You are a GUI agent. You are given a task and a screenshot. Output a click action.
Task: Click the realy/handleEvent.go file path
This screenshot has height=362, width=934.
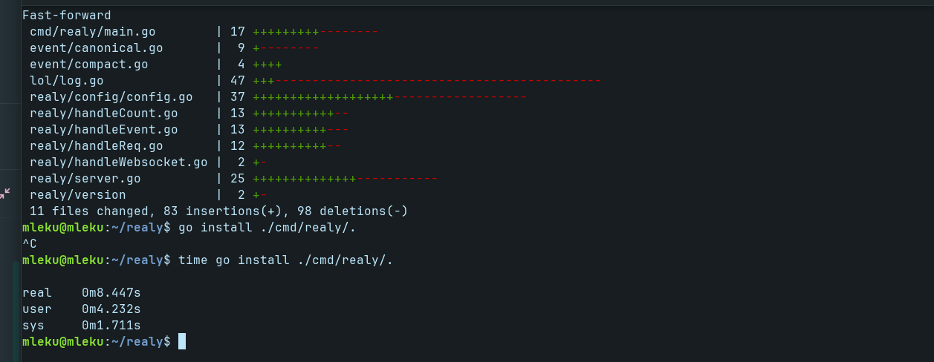click(x=104, y=130)
